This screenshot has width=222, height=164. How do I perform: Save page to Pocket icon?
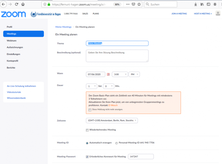[x=133, y=4]
